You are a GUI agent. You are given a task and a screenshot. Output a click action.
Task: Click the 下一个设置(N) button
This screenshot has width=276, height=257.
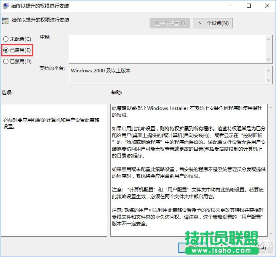click(x=213, y=23)
